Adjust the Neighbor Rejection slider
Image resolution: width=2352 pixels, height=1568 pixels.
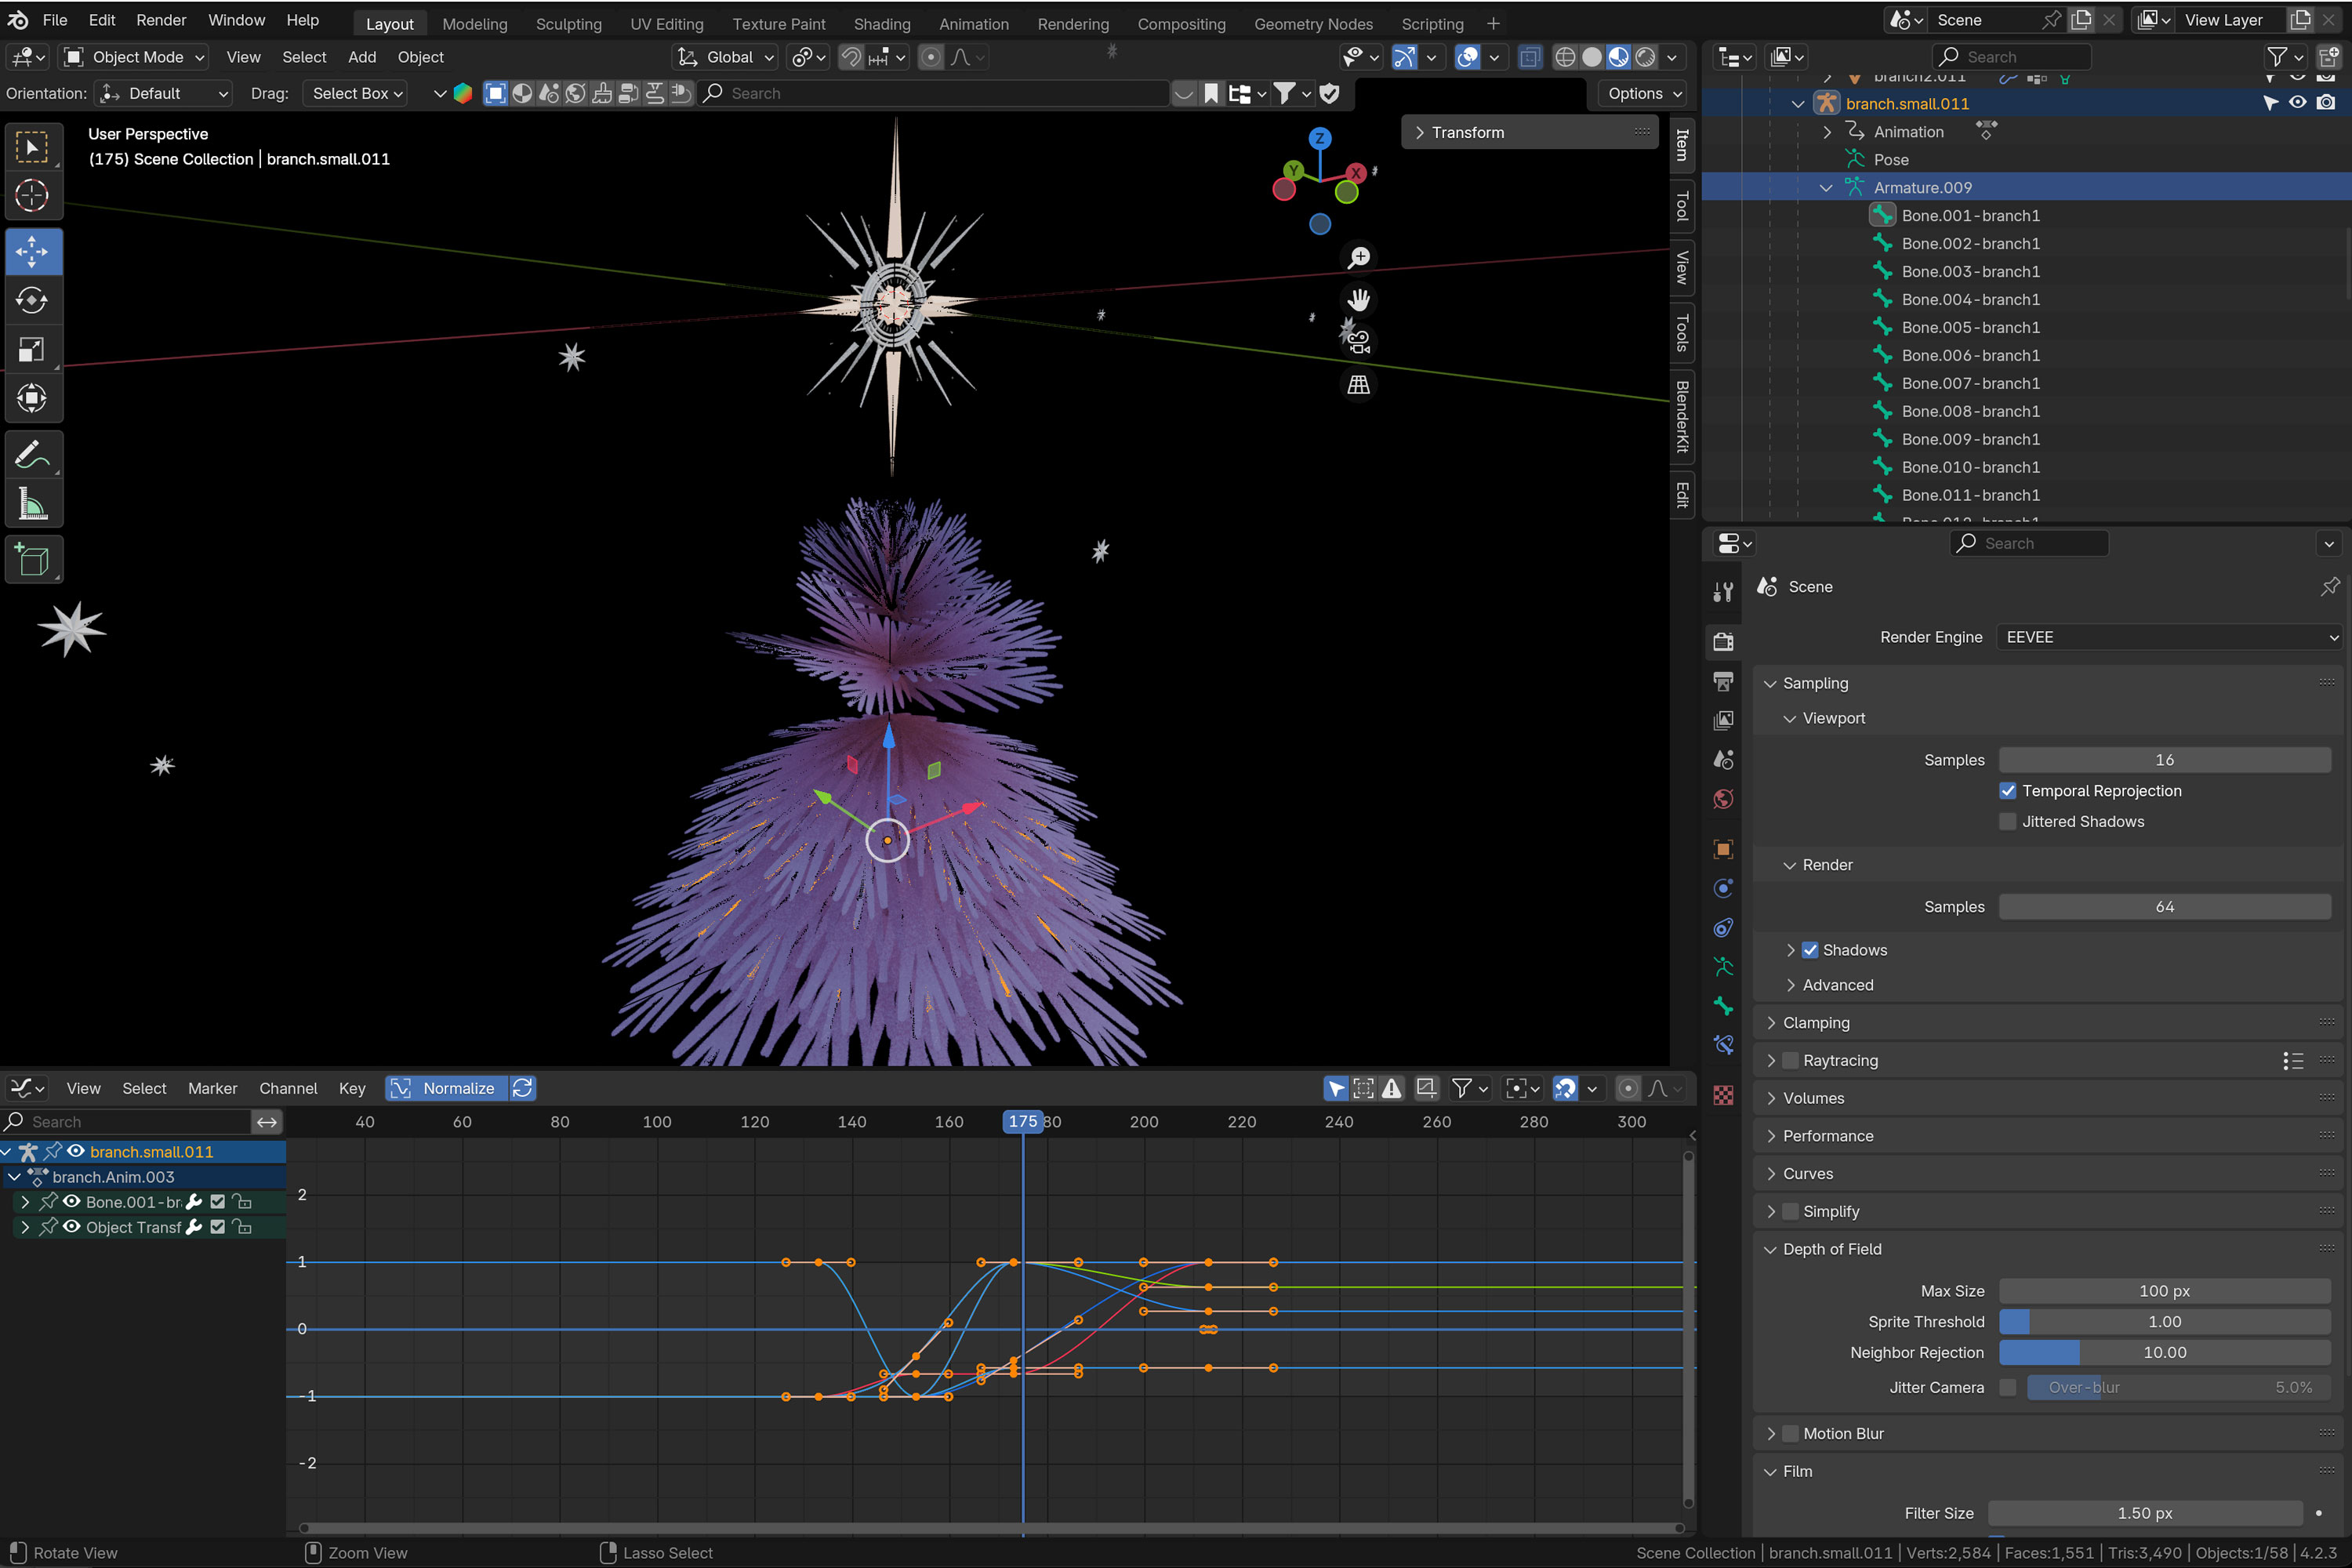[2165, 1352]
